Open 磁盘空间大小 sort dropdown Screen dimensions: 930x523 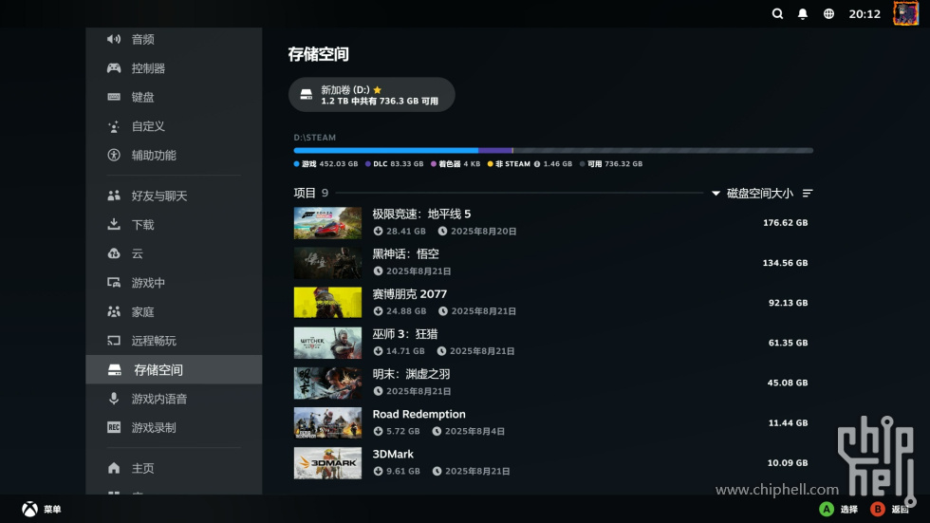[x=753, y=194]
